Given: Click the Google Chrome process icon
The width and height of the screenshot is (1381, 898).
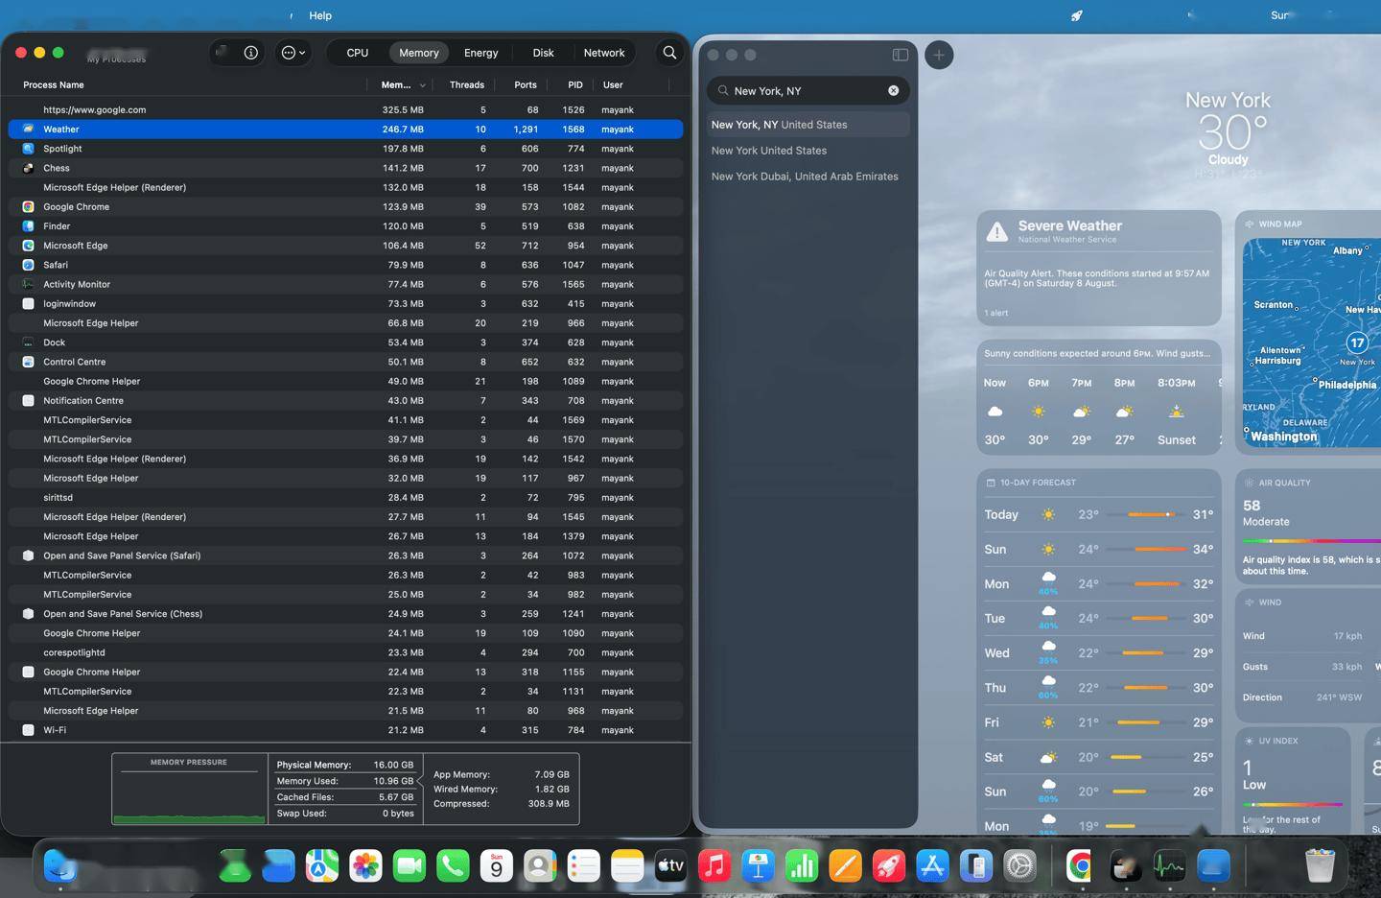Looking at the screenshot, I should coord(28,206).
